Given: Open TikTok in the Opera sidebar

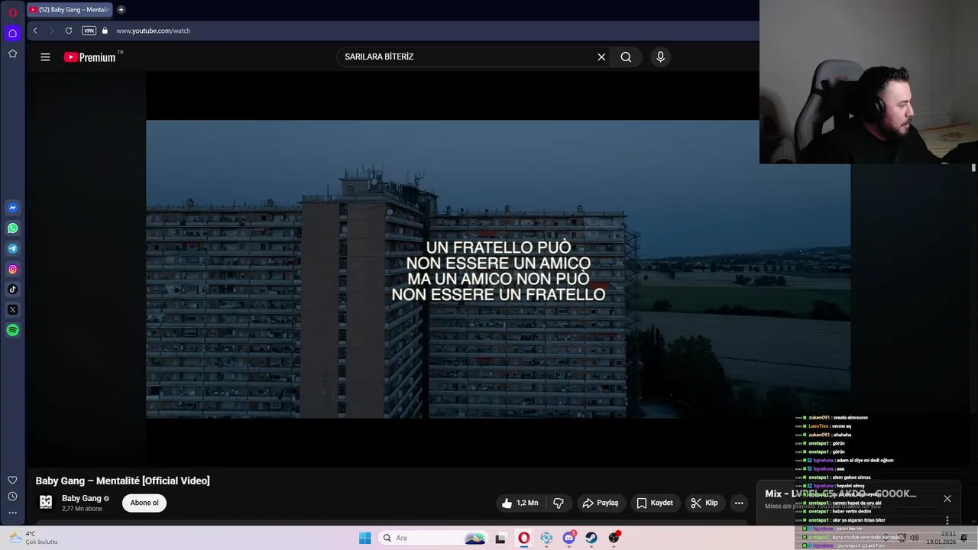Looking at the screenshot, I should (12, 290).
